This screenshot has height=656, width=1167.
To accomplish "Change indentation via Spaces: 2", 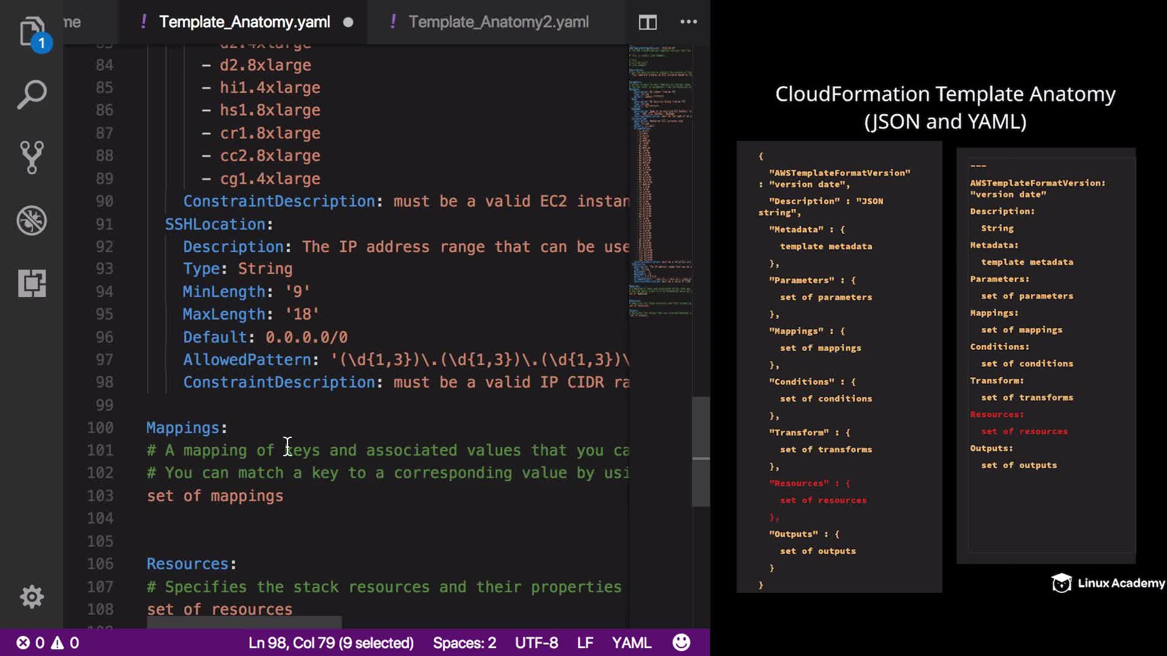I will pyautogui.click(x=464, y=643).
